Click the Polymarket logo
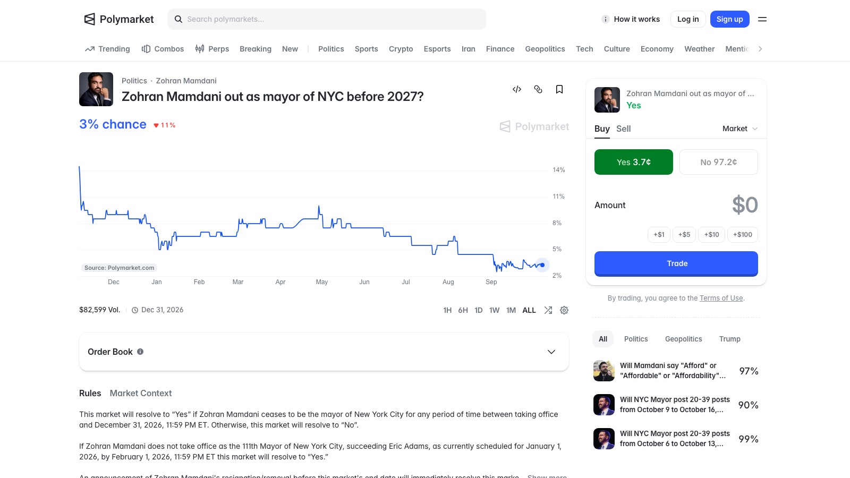850x478 pixels. click(x=119, y=19)
